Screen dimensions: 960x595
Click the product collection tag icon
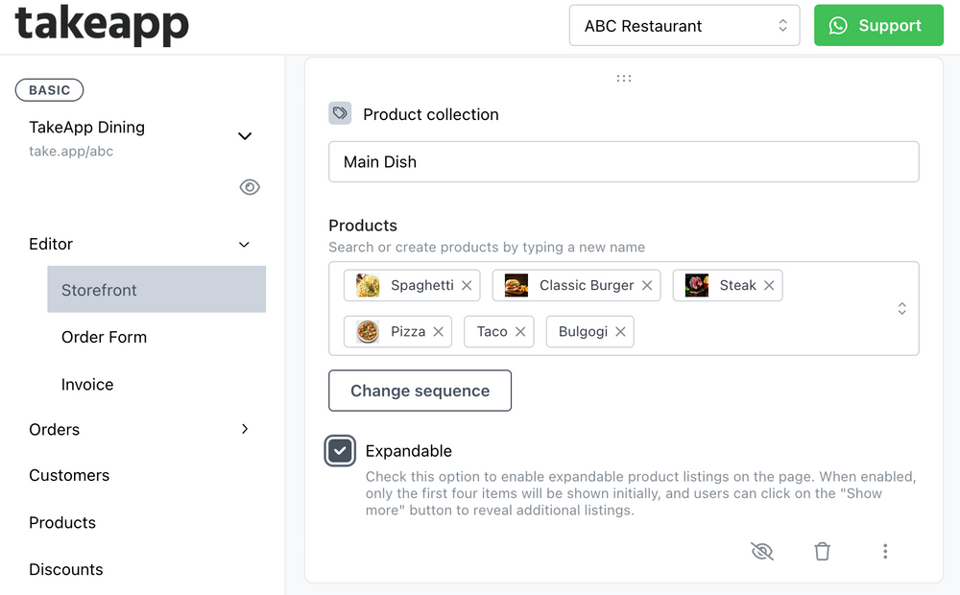pyautogui.click(x=340, y=113)
